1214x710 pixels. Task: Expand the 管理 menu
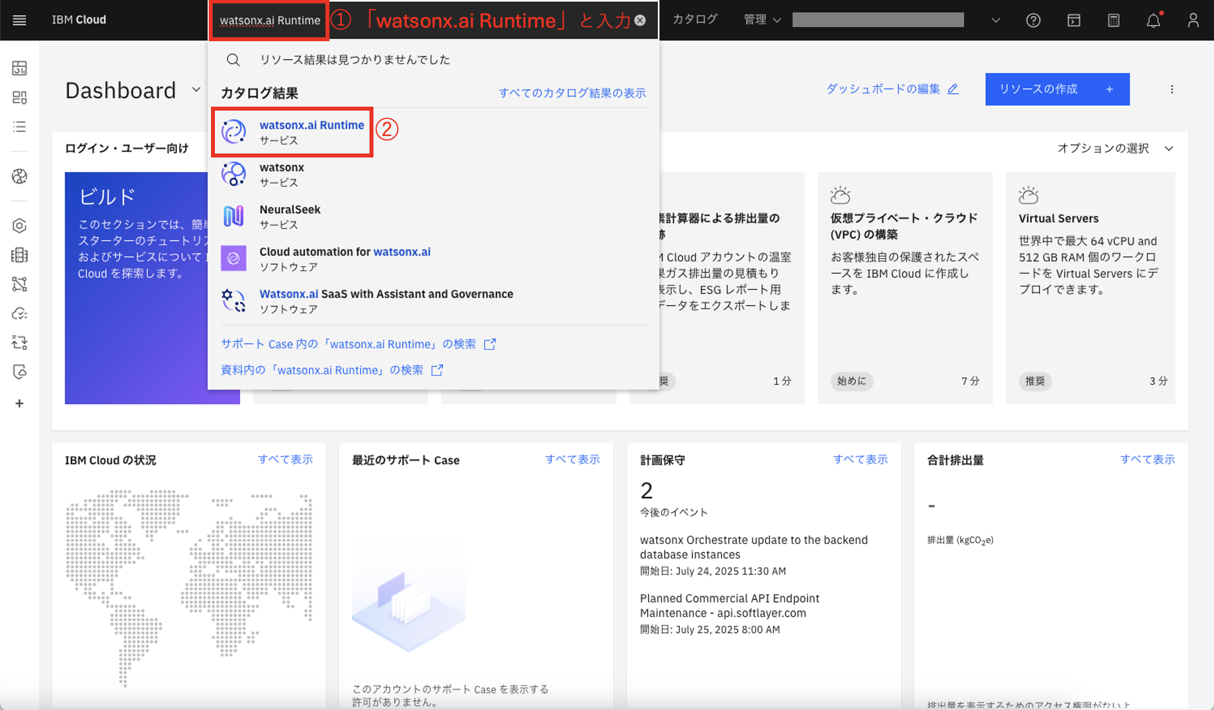coord(762,20)
